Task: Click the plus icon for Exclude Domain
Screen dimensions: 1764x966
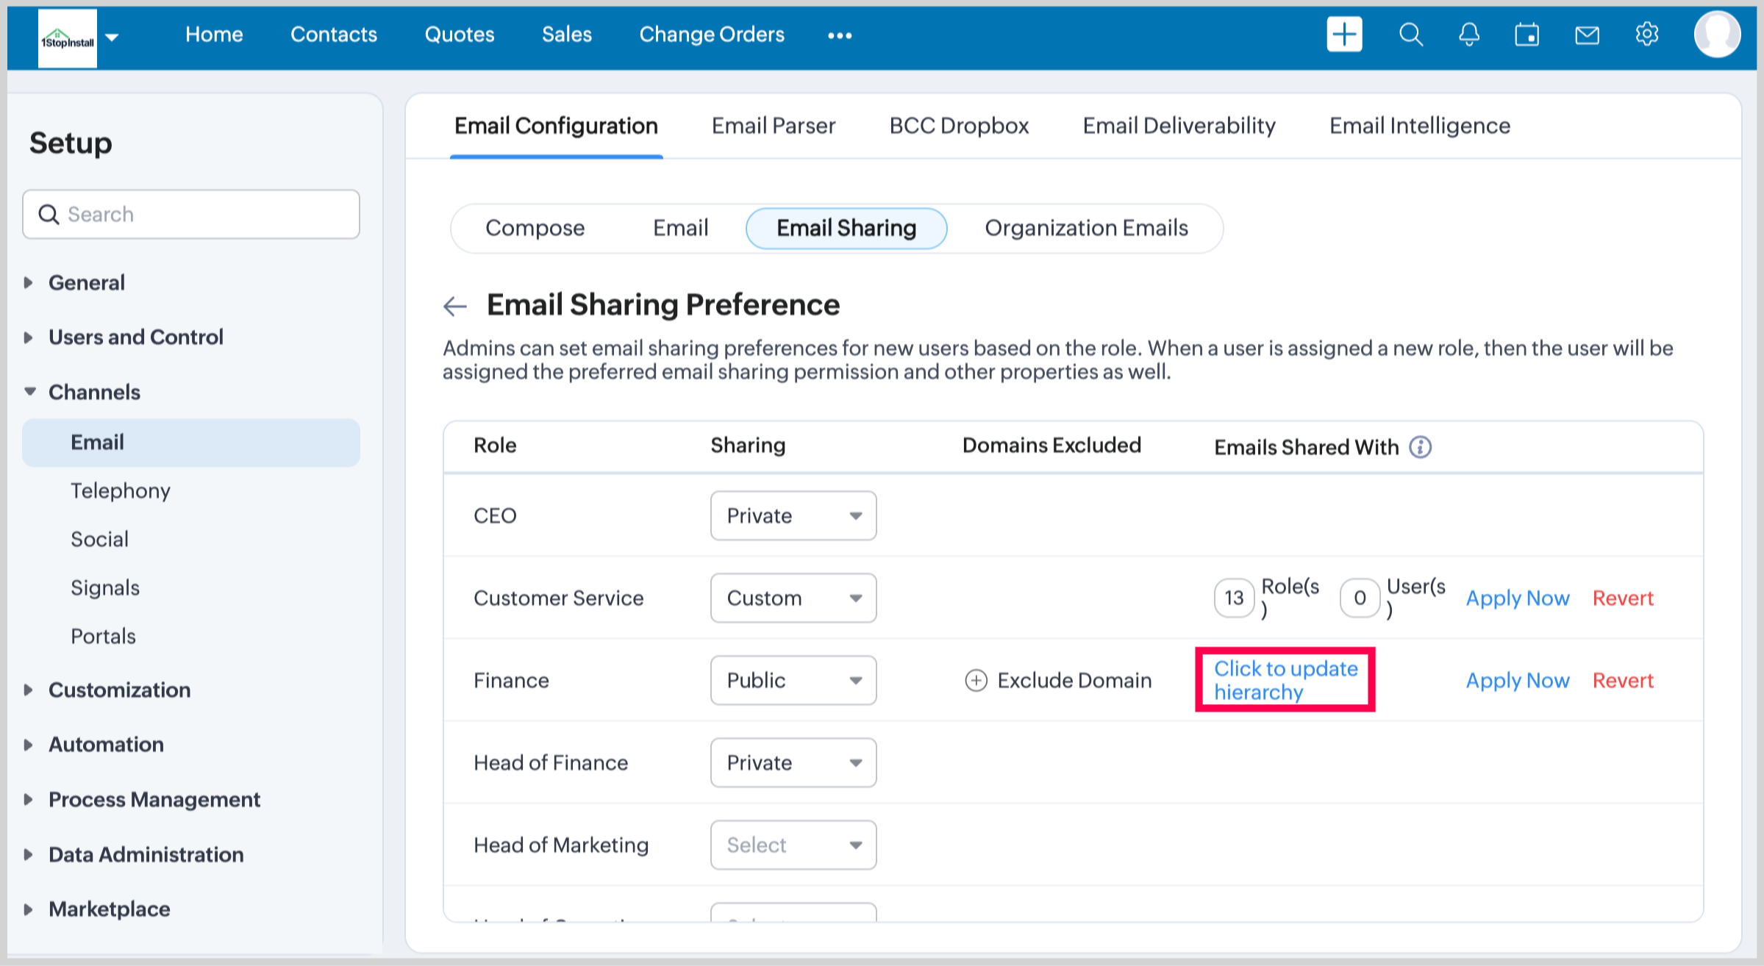Action: tap(976, 681)
